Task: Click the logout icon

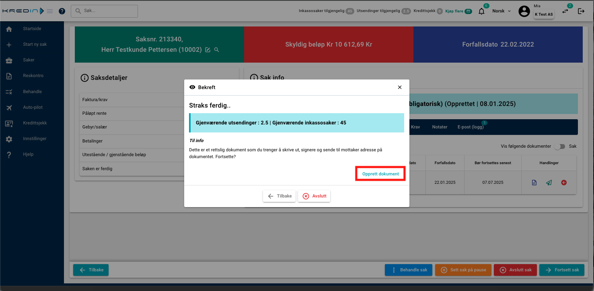Action: [x=581, y=11]
